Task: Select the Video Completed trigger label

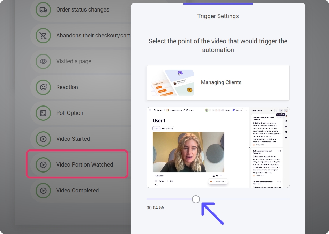Action: pos(77,191)
